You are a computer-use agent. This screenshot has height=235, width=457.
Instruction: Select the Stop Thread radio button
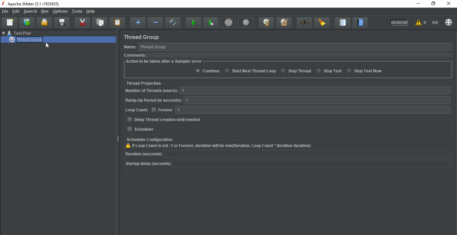coord(283,71)
